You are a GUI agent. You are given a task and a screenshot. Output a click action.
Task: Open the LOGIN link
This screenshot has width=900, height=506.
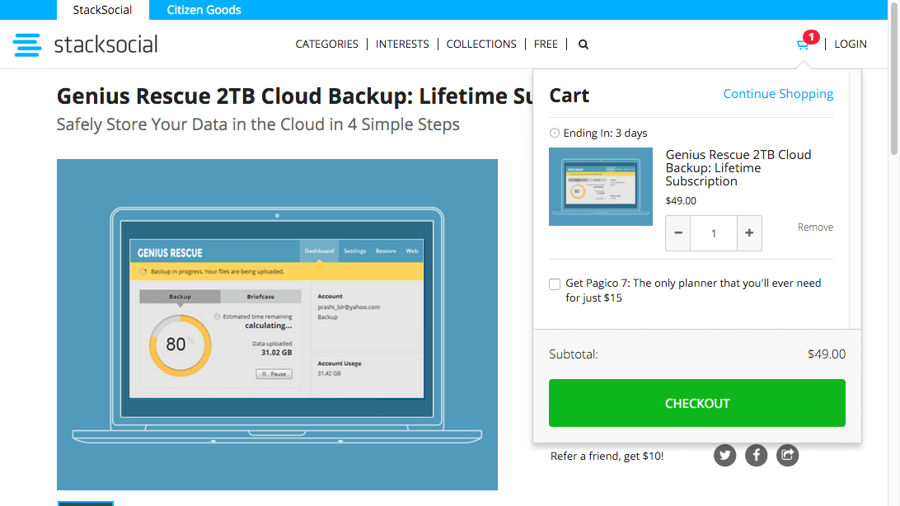tap(850, 44)
